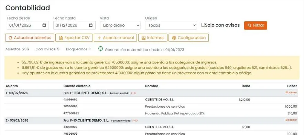Click the 210,00 credit amount

pyautogui.click(x=292, y=113)
